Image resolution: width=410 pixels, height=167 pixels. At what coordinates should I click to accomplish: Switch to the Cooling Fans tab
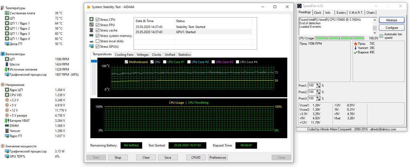[124, 55]
